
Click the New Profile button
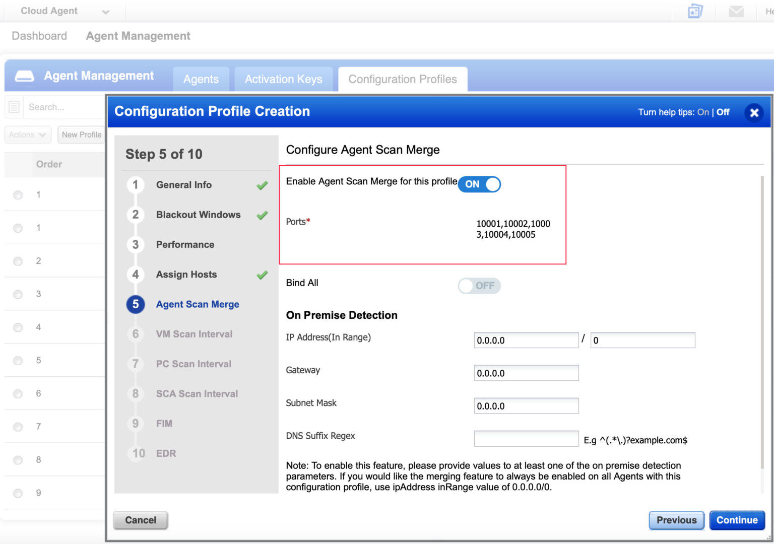(82, 134)
